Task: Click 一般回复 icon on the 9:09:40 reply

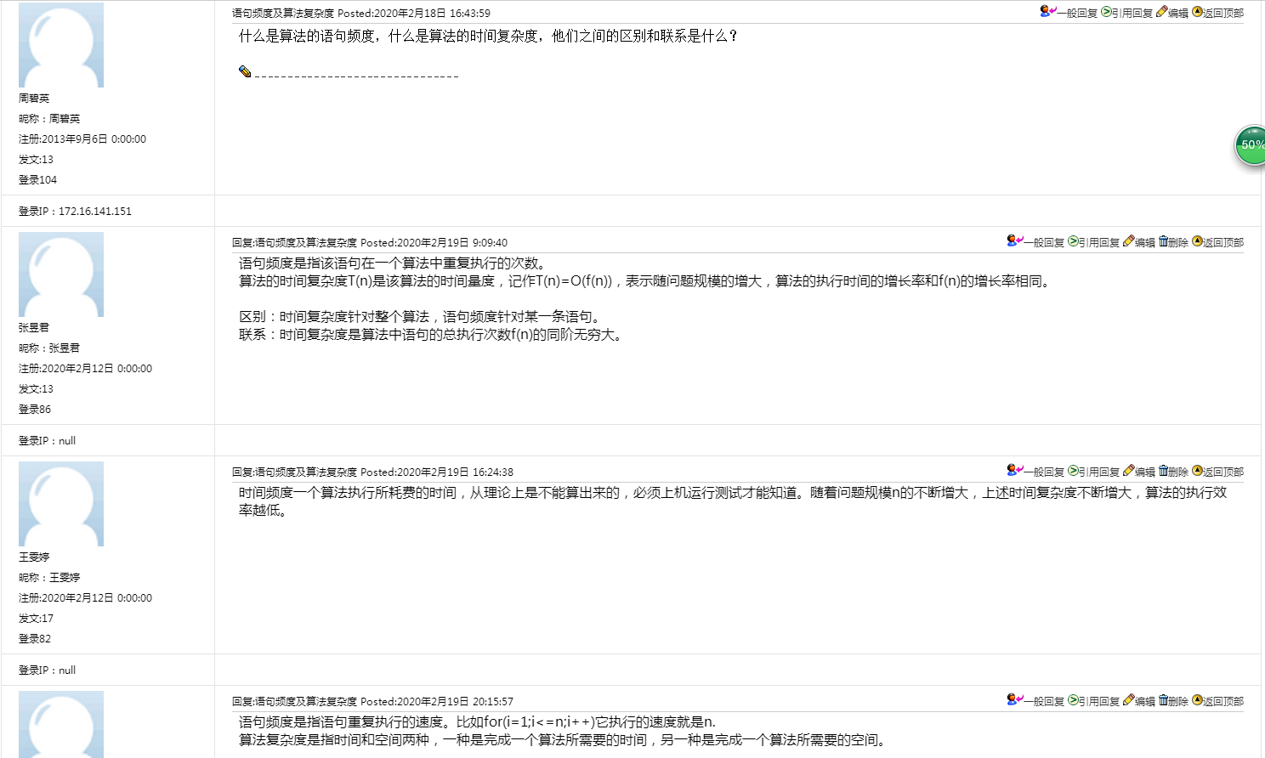Action: (1014, 240)
